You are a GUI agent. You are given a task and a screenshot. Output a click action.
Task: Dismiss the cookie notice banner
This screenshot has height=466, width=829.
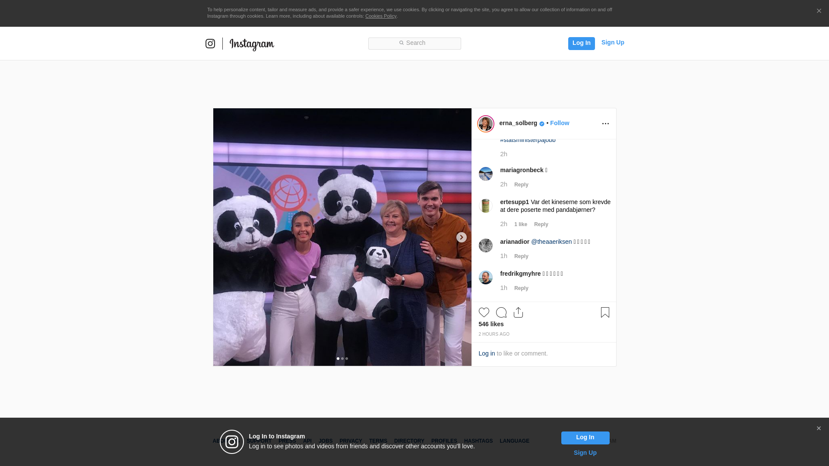(819, 11)
